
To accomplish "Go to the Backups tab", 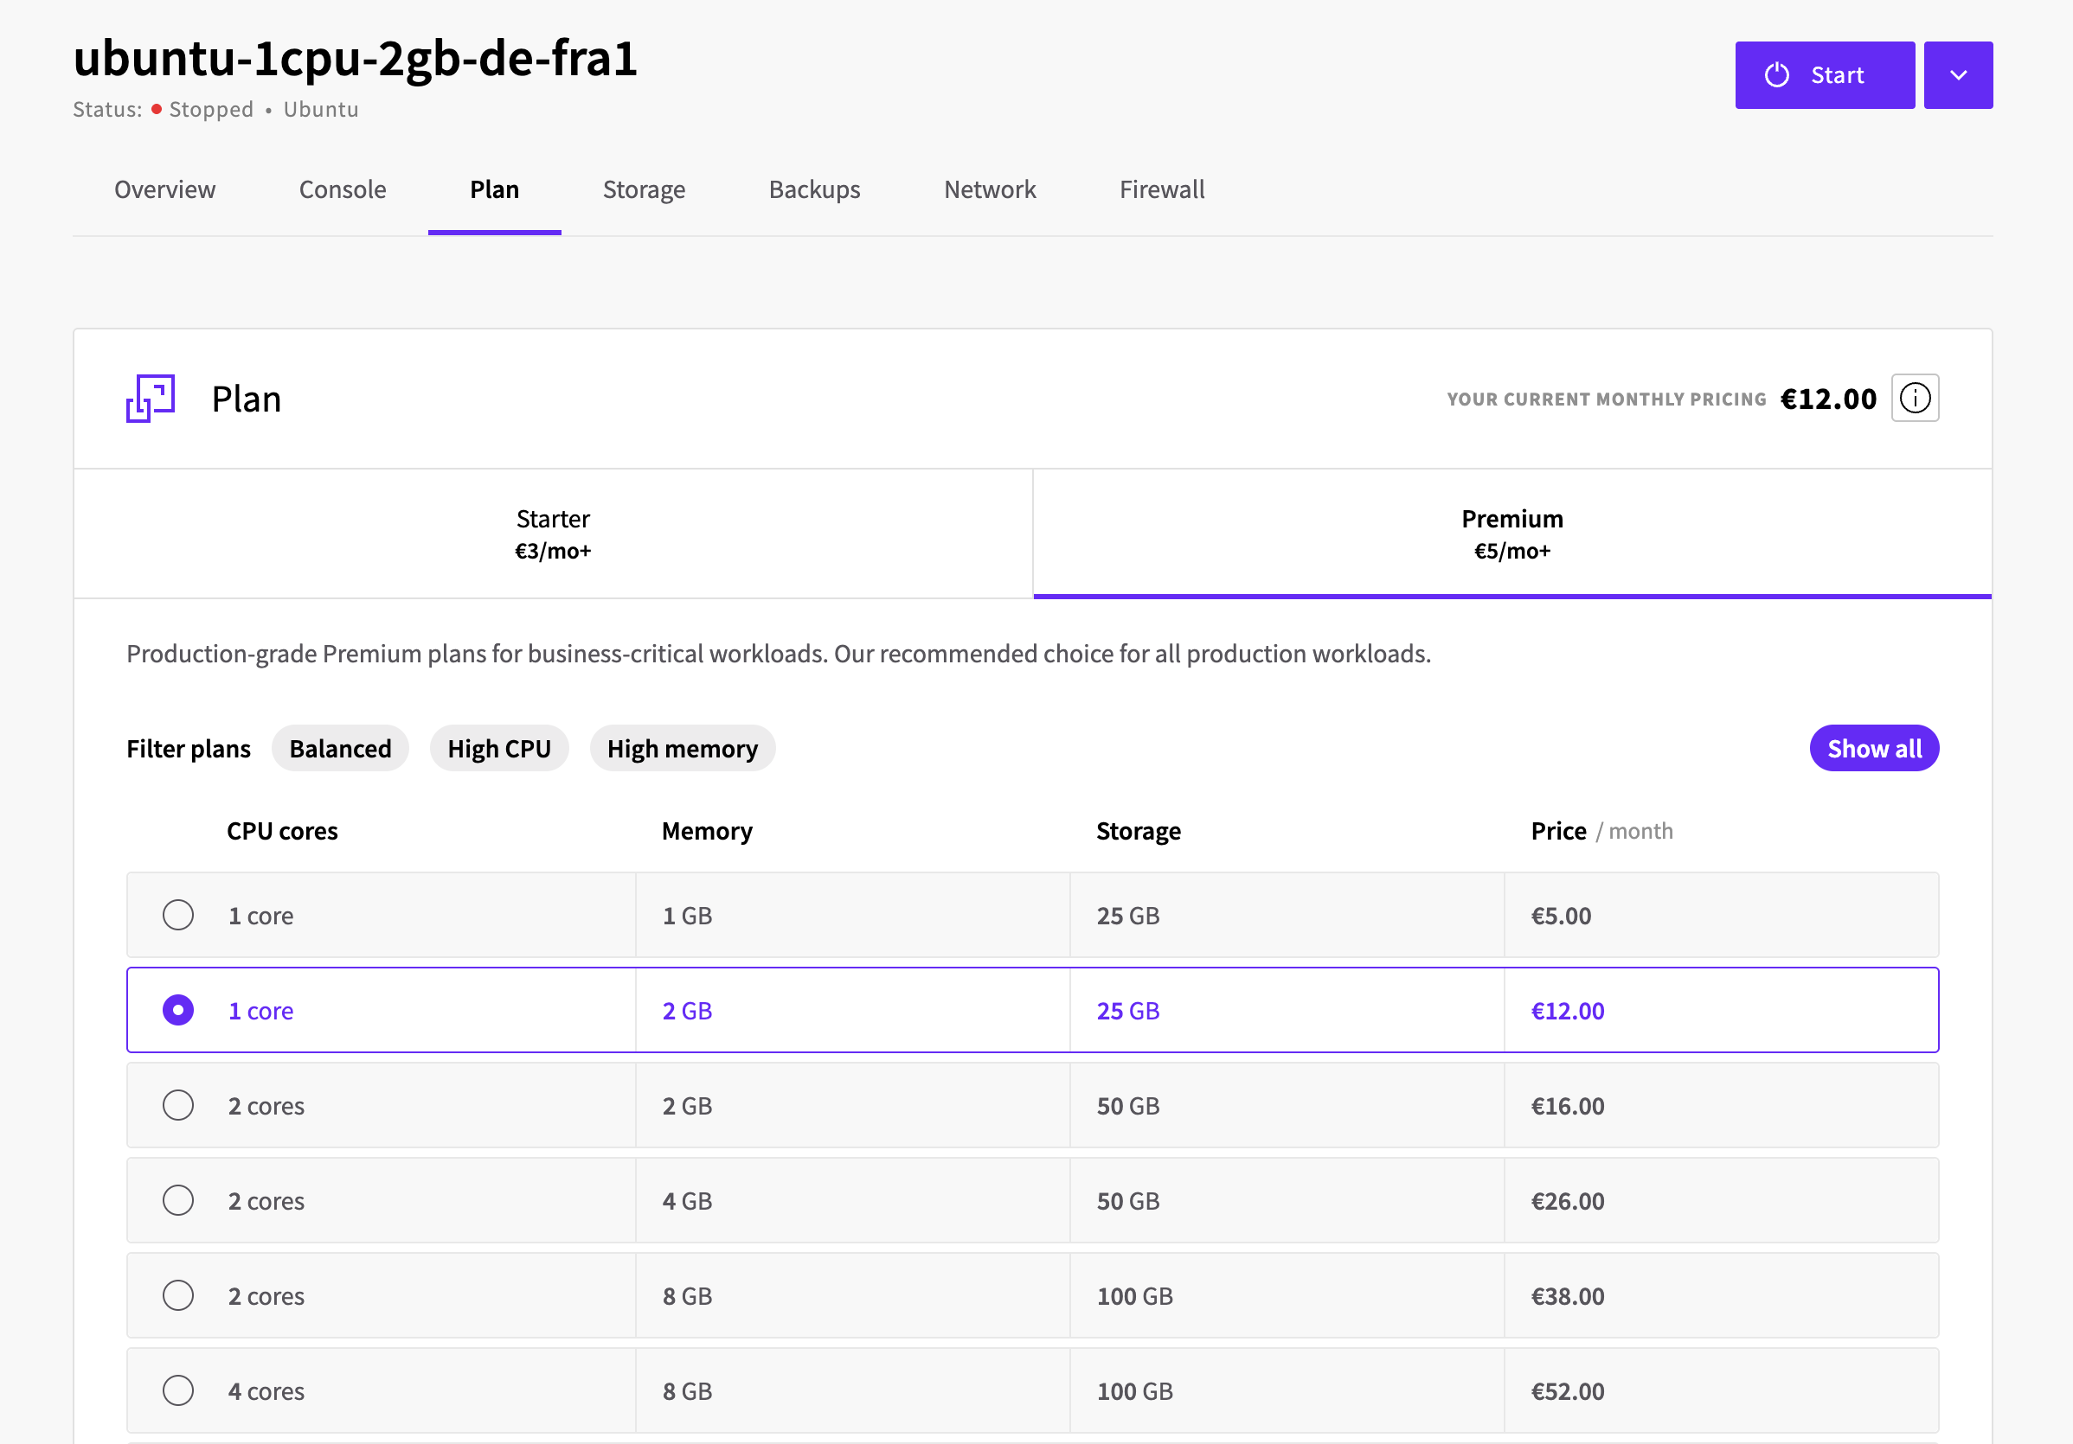I will click(814, 189).
